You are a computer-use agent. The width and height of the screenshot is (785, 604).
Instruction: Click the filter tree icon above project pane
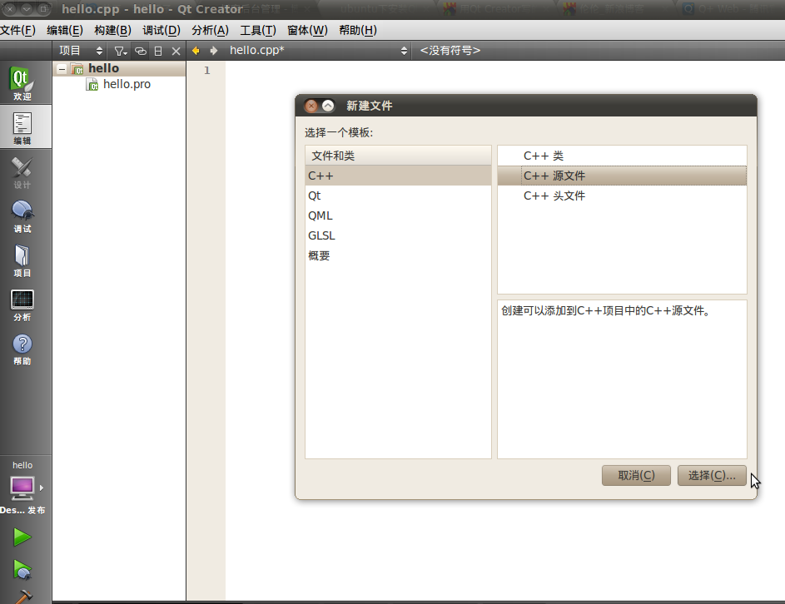click(122, 50)
